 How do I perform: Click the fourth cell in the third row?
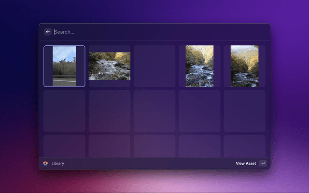pyautogui.click(x=199, y=146)
